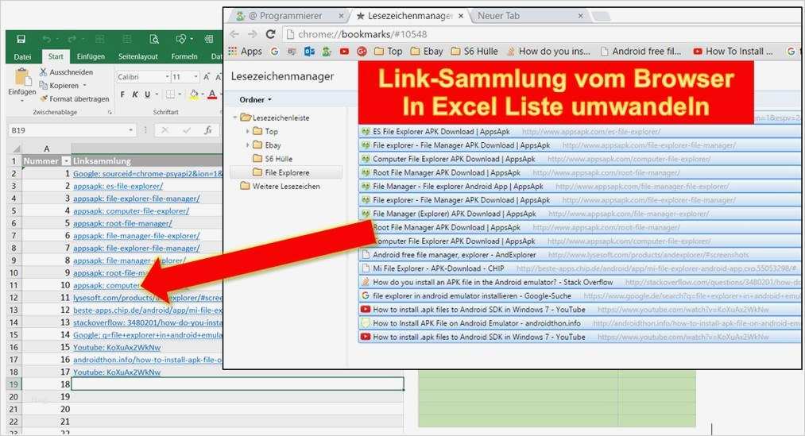Open the Ebay bookmark folder in bar
805x436 pixels.
pos(428,51)
